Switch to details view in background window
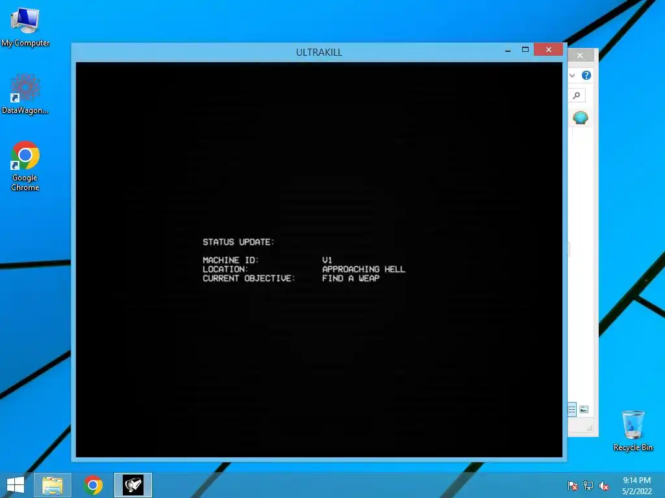This screenshot has width=665, height=498. 571,409
